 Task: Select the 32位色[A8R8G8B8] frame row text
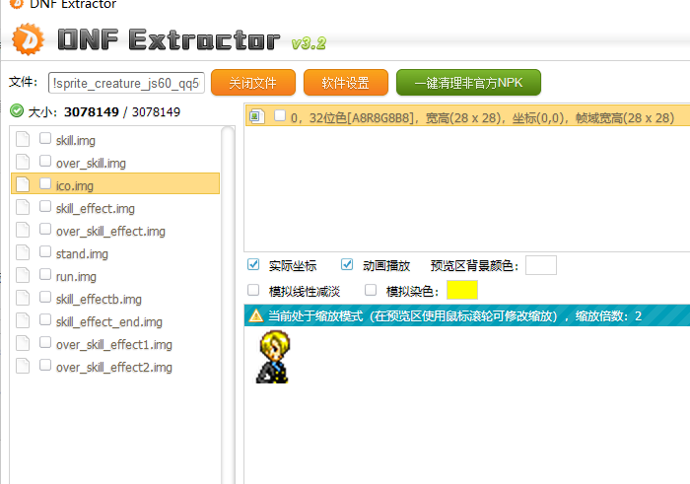[x=482, y=118]
